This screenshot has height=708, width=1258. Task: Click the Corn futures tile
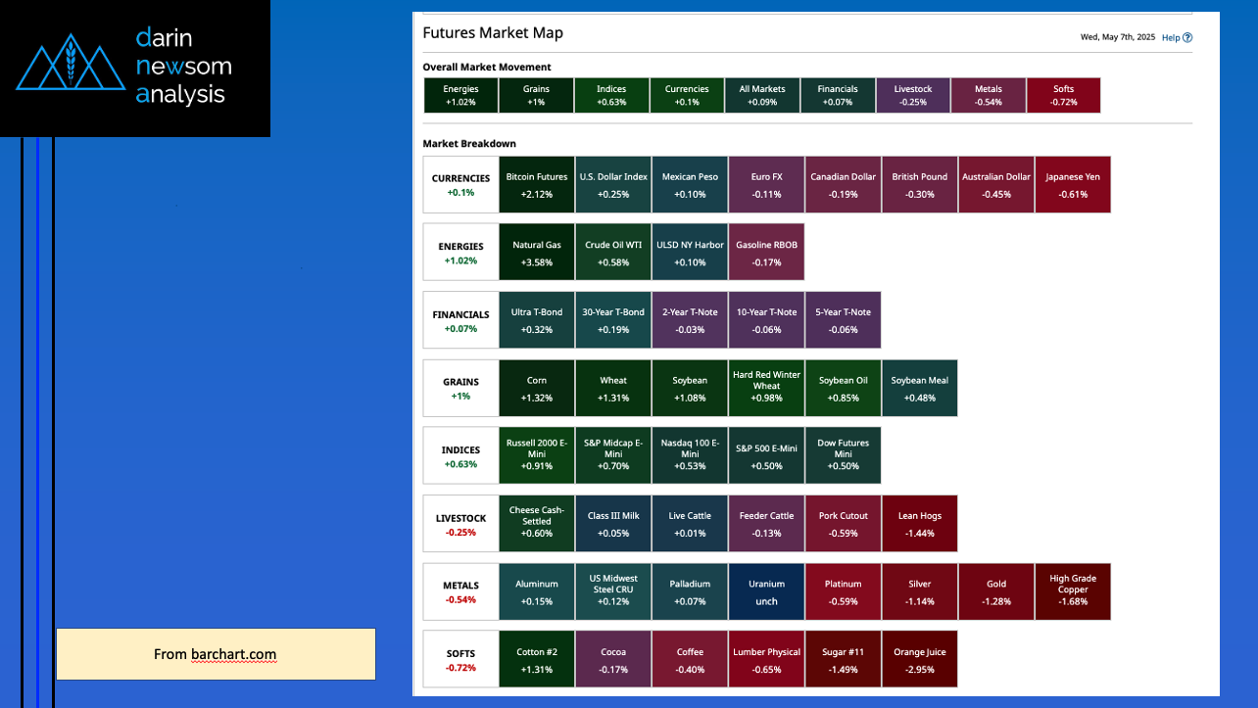click(536, 389)
